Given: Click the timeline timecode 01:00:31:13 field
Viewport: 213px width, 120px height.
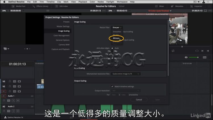Looking at the screenshot, I should 17,64.
